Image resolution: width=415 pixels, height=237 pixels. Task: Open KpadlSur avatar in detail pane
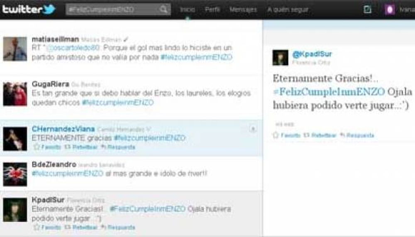[280, 57]
